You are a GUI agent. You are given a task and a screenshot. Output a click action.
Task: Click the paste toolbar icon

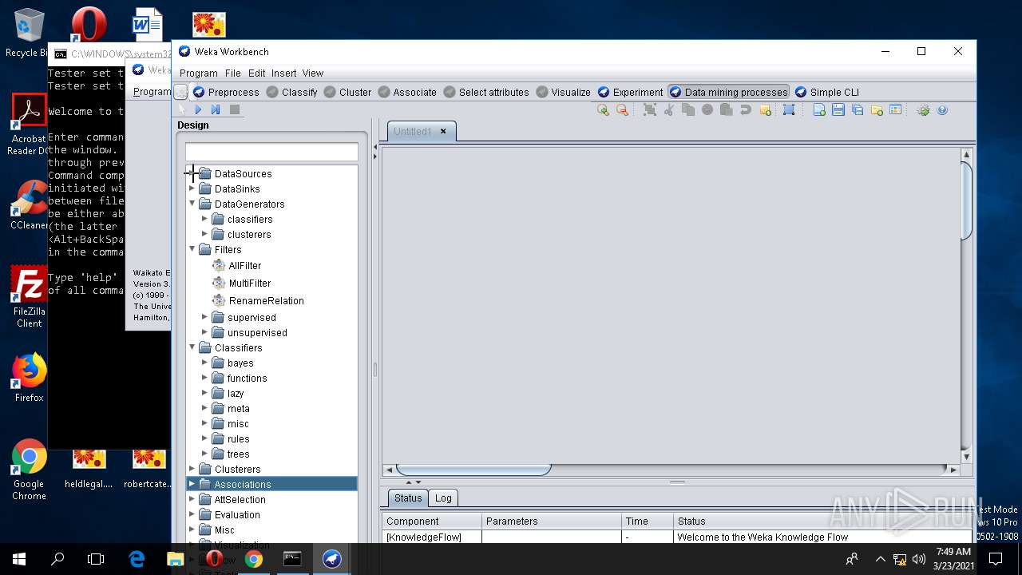tap(726, 110)
